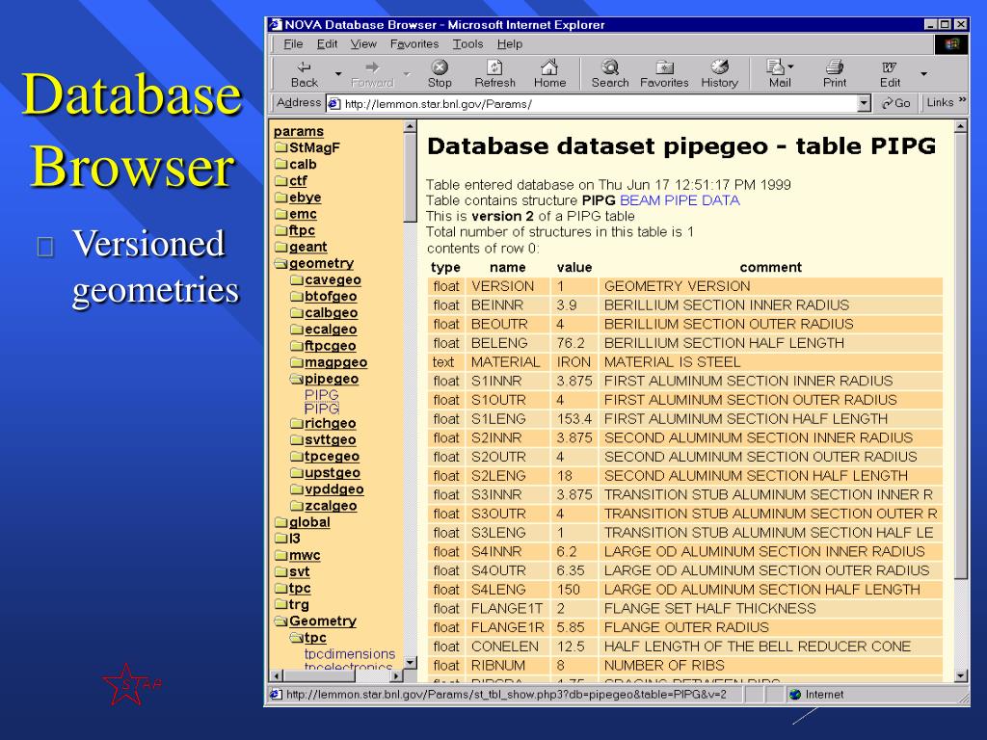Click the BEAM PIPE DATA link
987x740 pixels.
[680, 200]
